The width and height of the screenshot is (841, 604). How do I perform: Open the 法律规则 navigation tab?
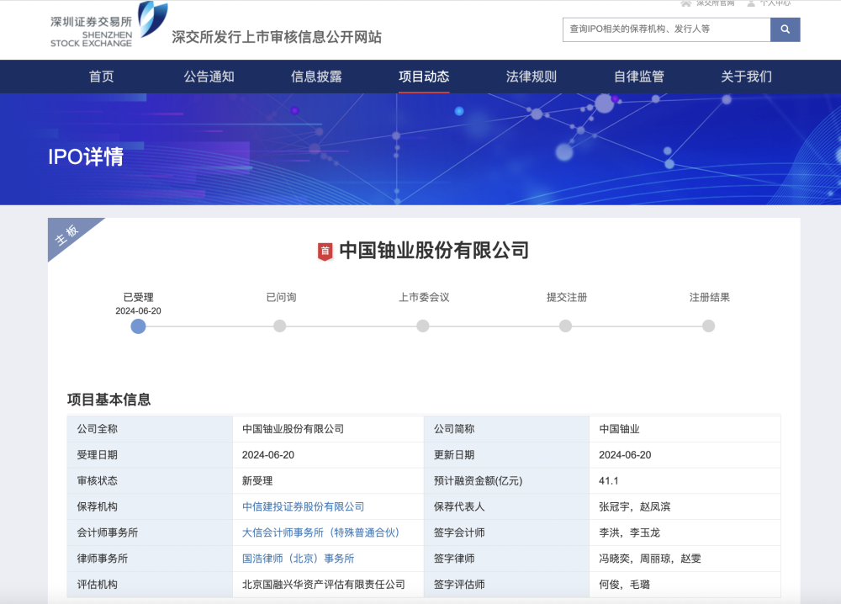pos(532,77)
